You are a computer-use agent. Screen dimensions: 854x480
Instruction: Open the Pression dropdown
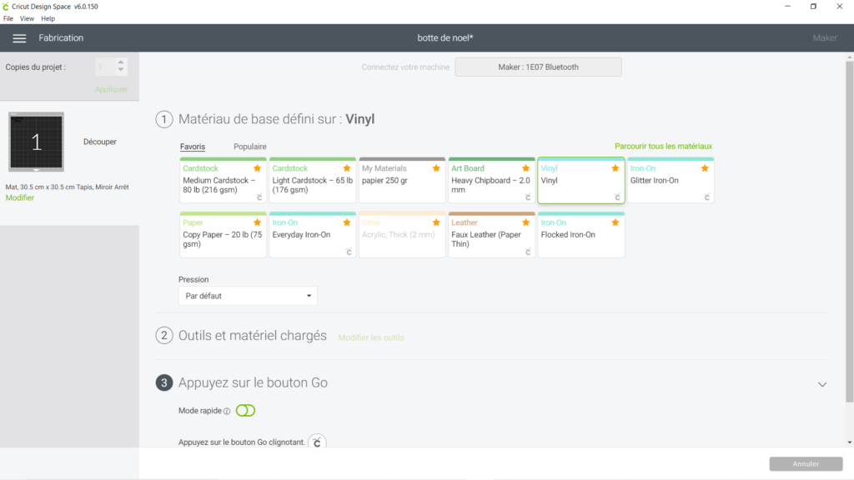coord(248,296)
